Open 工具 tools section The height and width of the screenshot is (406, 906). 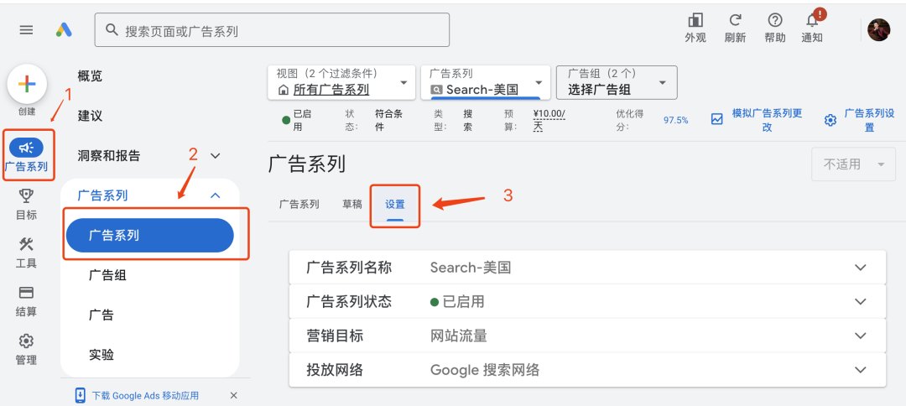pyautogui.click(x=27, y=253)
